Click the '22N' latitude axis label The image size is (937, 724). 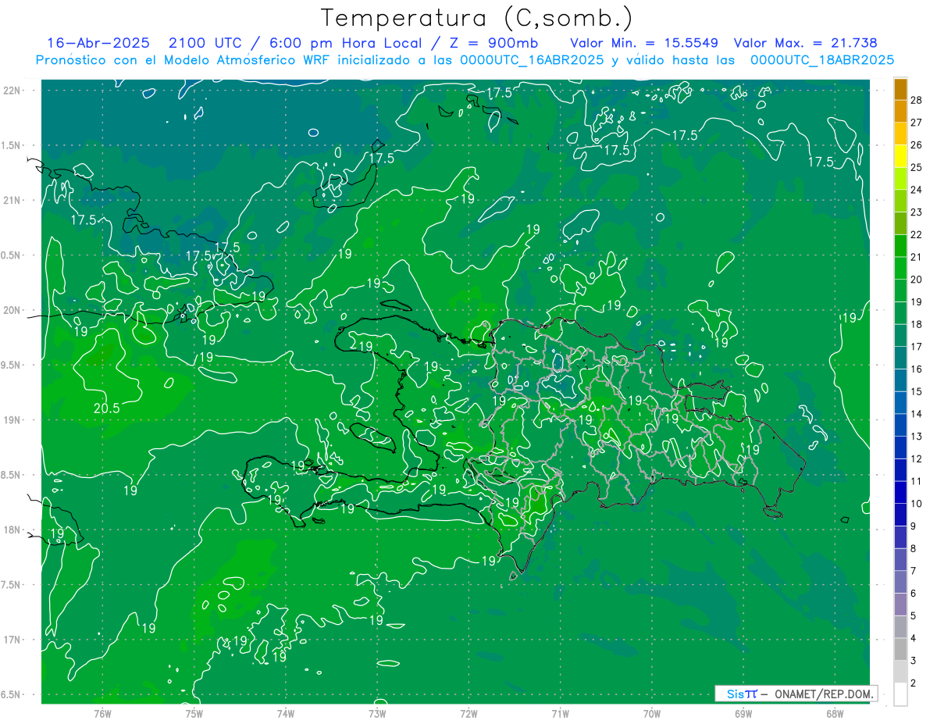coord(10,91)
